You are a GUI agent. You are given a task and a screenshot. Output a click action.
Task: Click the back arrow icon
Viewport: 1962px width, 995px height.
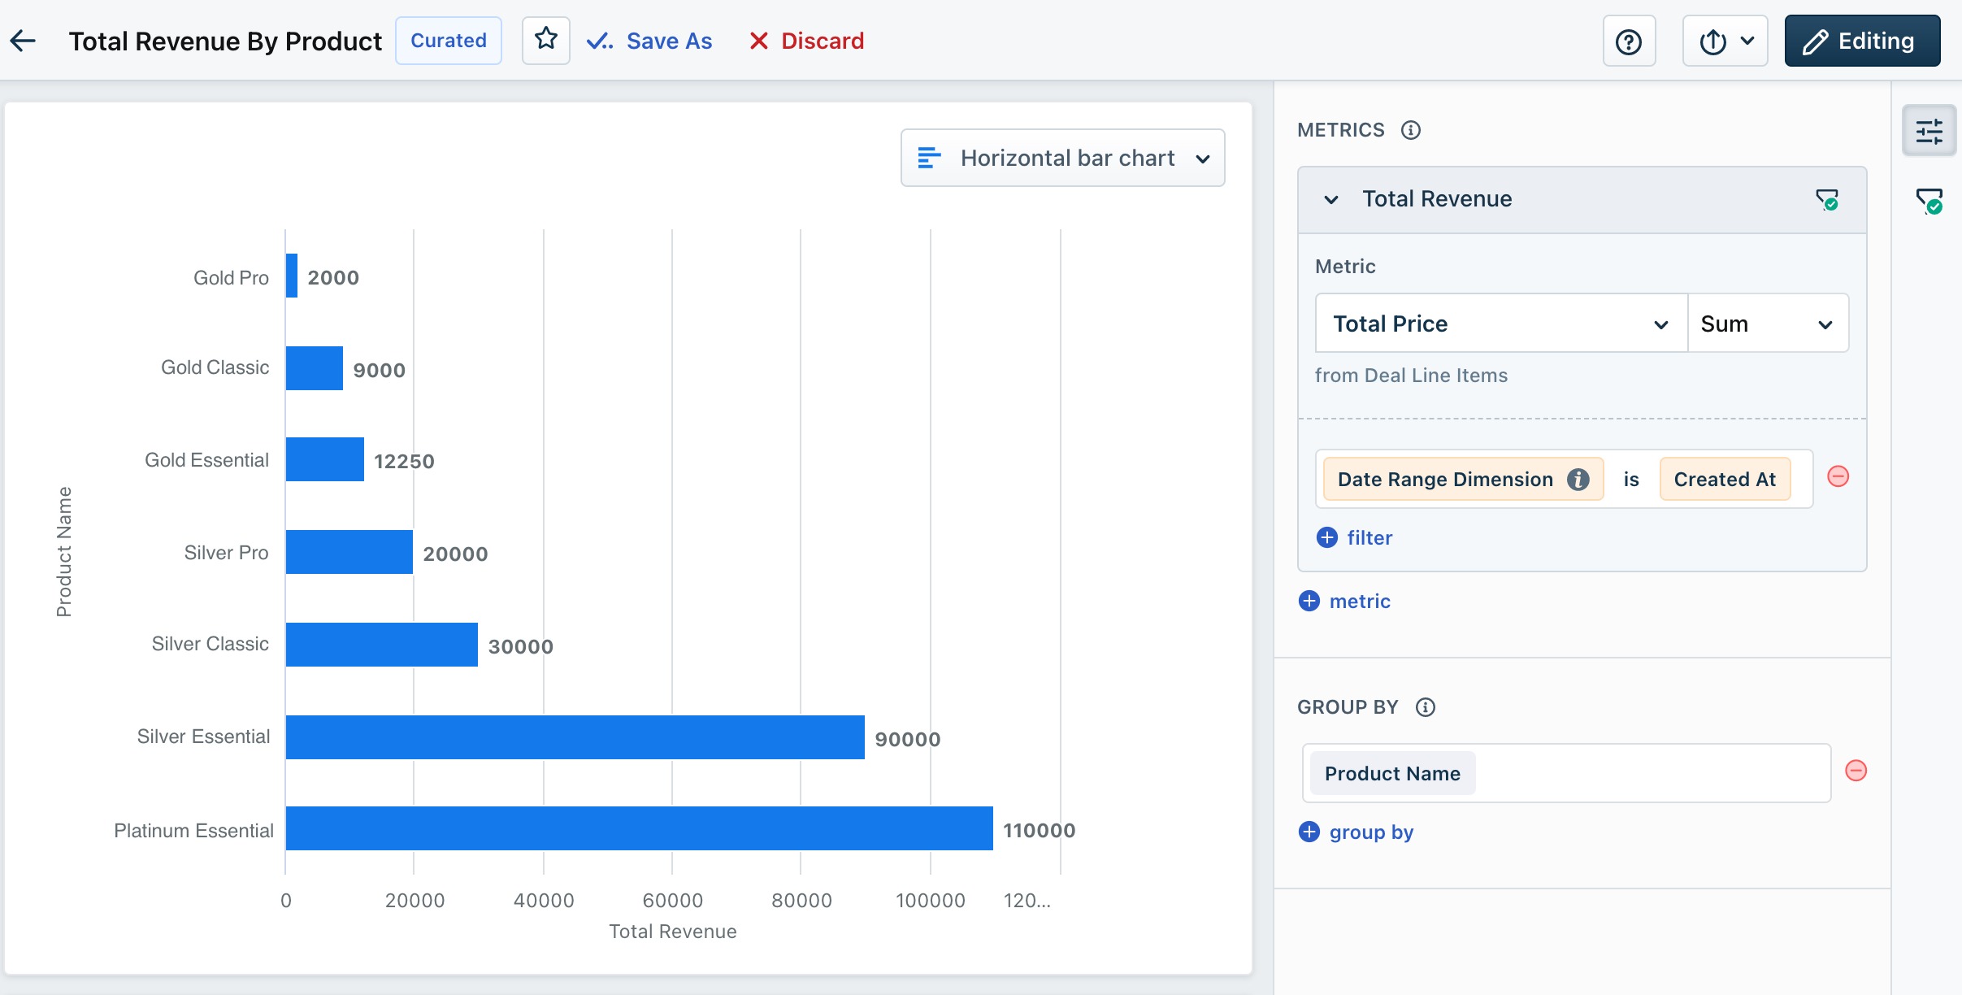click(23, 41)
